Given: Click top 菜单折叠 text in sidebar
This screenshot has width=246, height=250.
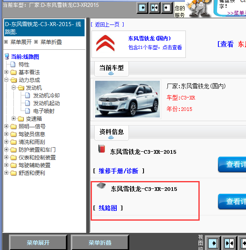Looking at the screenshot, I should tap(51, 42).
